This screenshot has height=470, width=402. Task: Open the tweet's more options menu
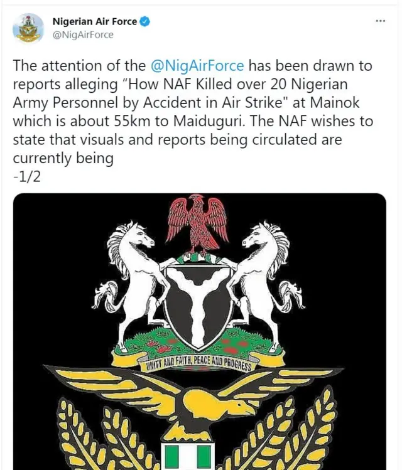(x=380, y=21)
